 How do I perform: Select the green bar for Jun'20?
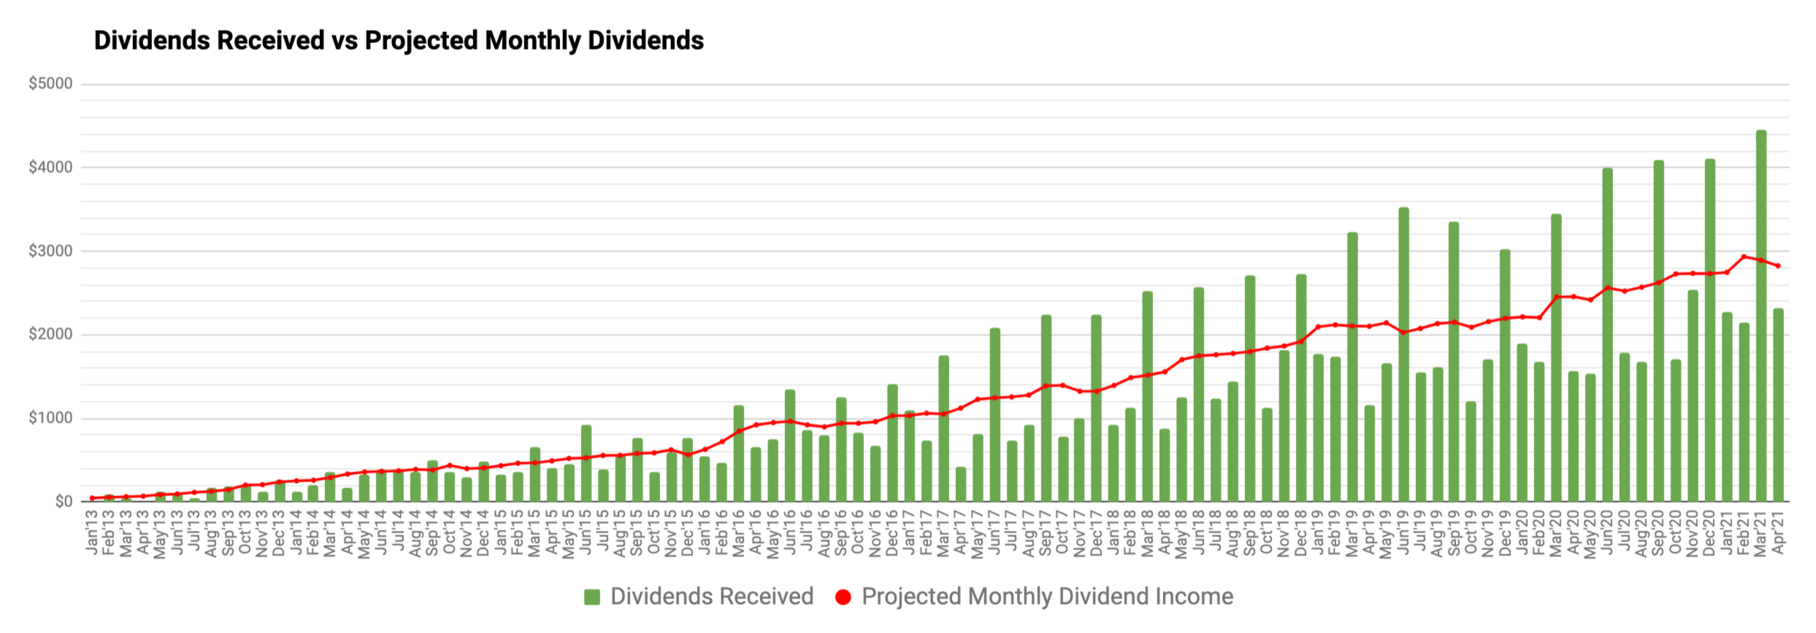coord(1608,335)
